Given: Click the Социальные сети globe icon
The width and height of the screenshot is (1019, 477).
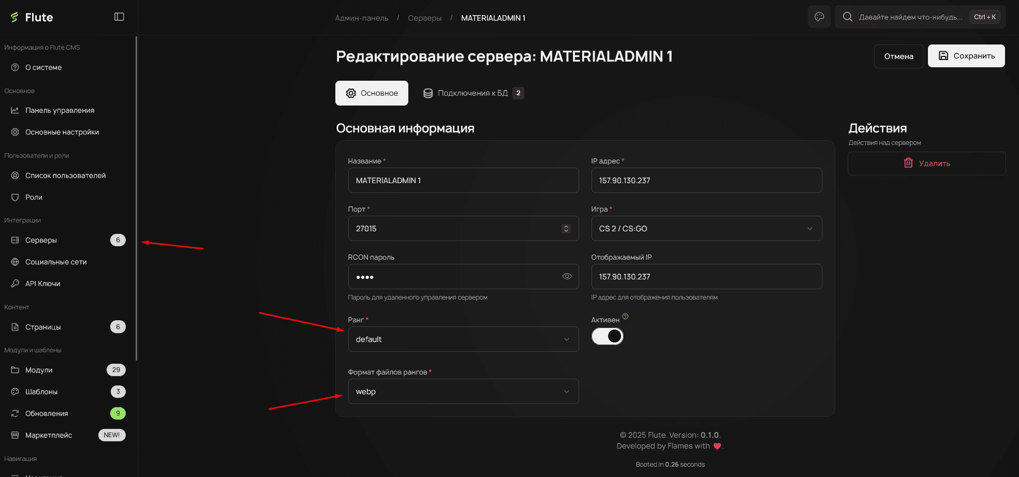Looking at the screenshot, I should [x=15, y=262].
